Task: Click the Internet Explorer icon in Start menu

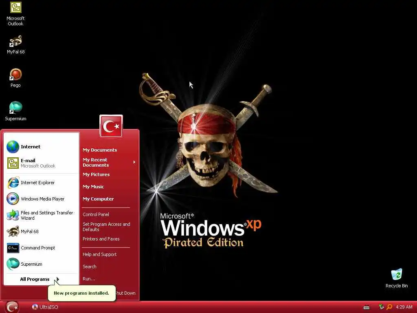Action: click(13, 183)
